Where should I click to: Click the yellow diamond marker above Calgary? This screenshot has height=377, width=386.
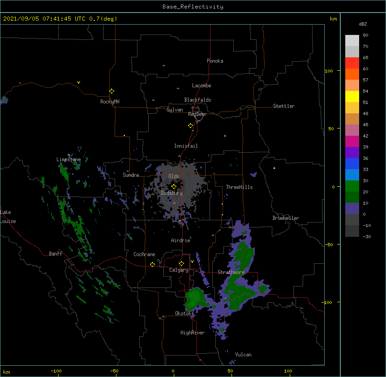click(181, 264)
